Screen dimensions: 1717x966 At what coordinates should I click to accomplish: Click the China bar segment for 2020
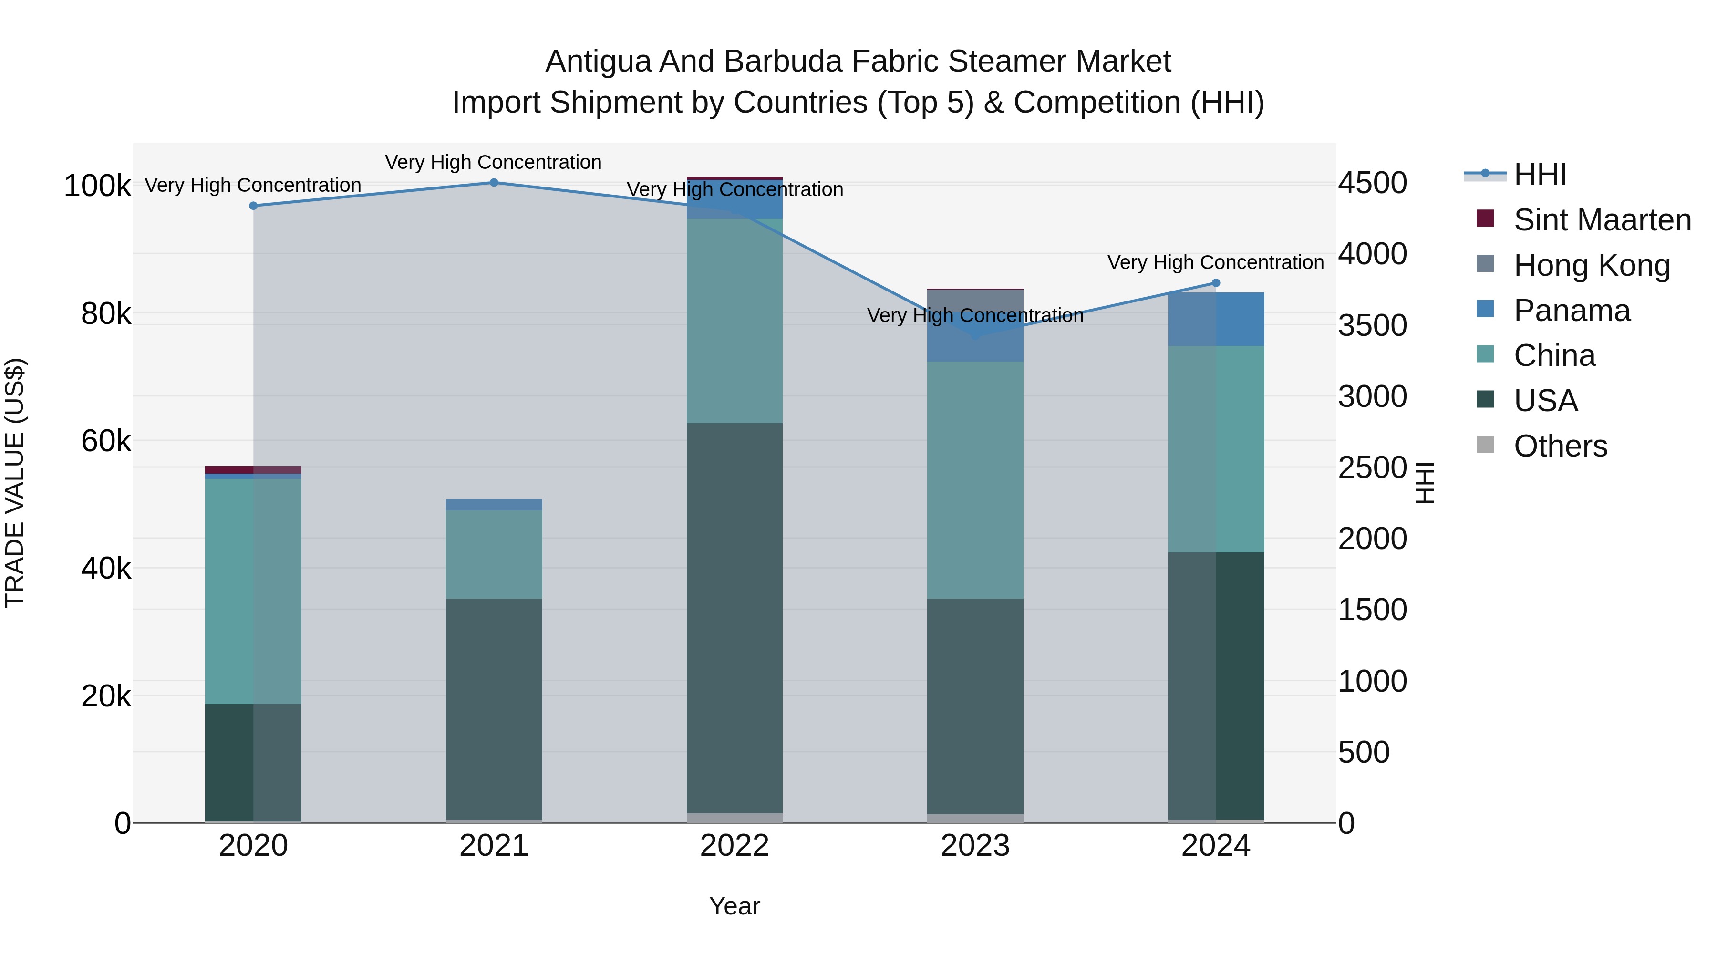point(253,592)
